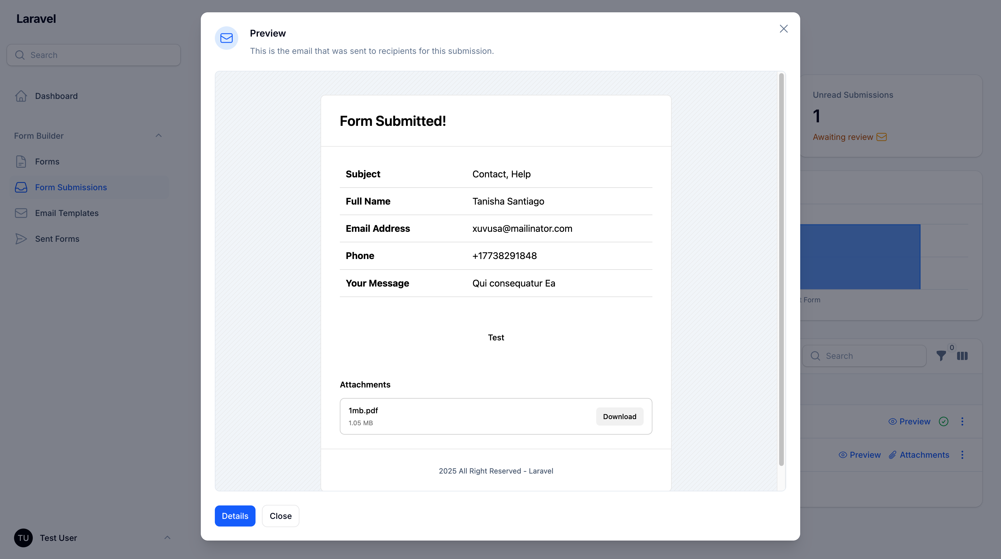The image size is (1001, 559).
Task: Click the Details button in the modal
Action: tap(235, 515)
